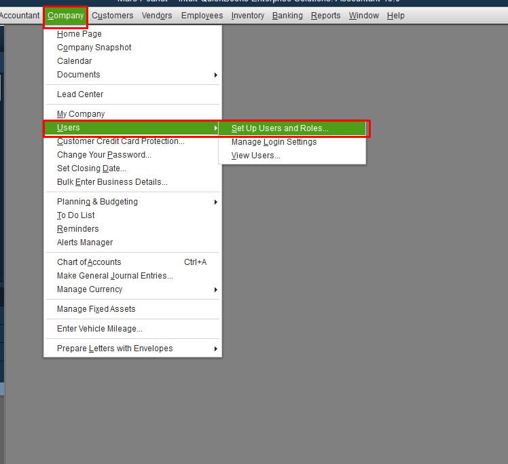Open the Customers menu
508x464 pixels.
[113, 16]
